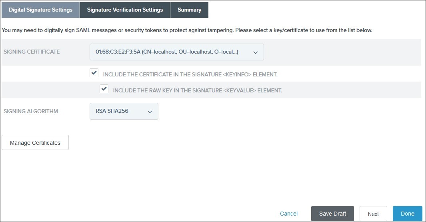Proceed with the Next button
Viewport: 426px width, 222px height.
click(373, 214)
